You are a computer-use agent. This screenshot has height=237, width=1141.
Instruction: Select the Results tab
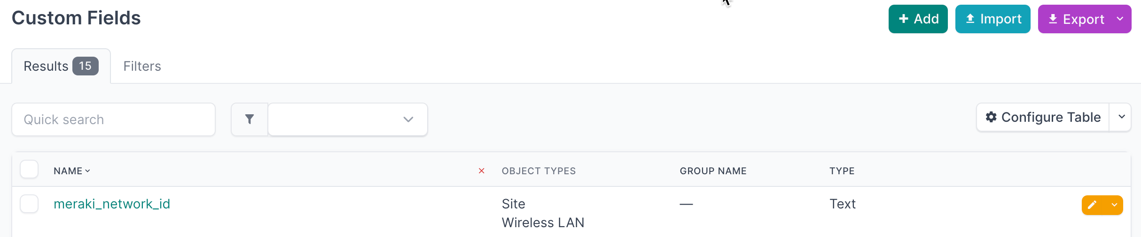point(61,66)
